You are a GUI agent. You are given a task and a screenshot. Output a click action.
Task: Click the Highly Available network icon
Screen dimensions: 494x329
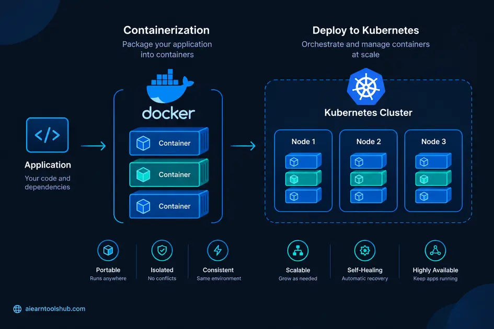pyautogui.click(x=435, y=251)
